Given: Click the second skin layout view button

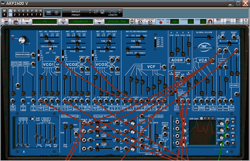Looking at the screenshot, I should pos(228,21).
